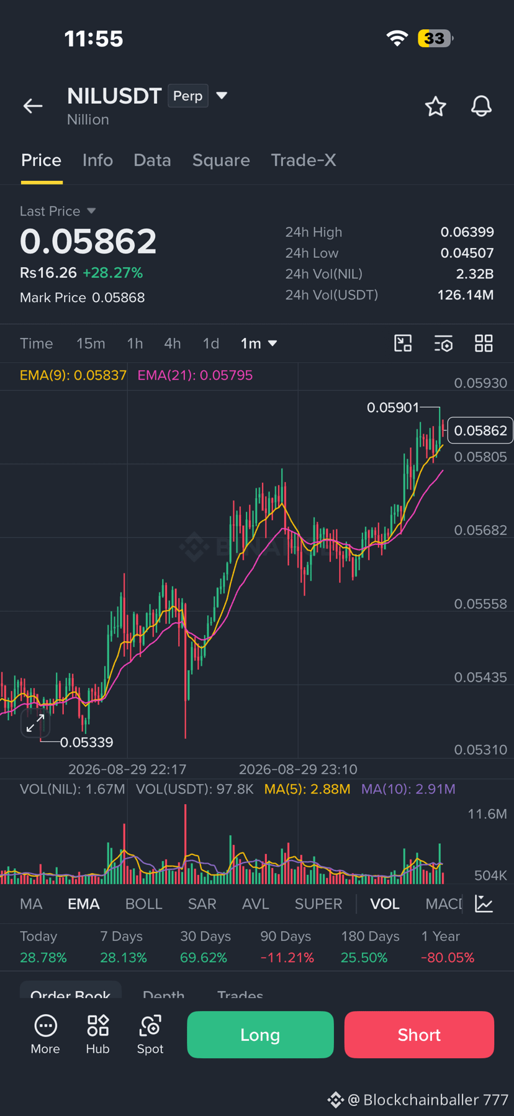This screenshot has width=514, height=1116.
Task: Tap the MA(10) 2.91M volume label
Action: pyautogui.click(x=408, y=789)
